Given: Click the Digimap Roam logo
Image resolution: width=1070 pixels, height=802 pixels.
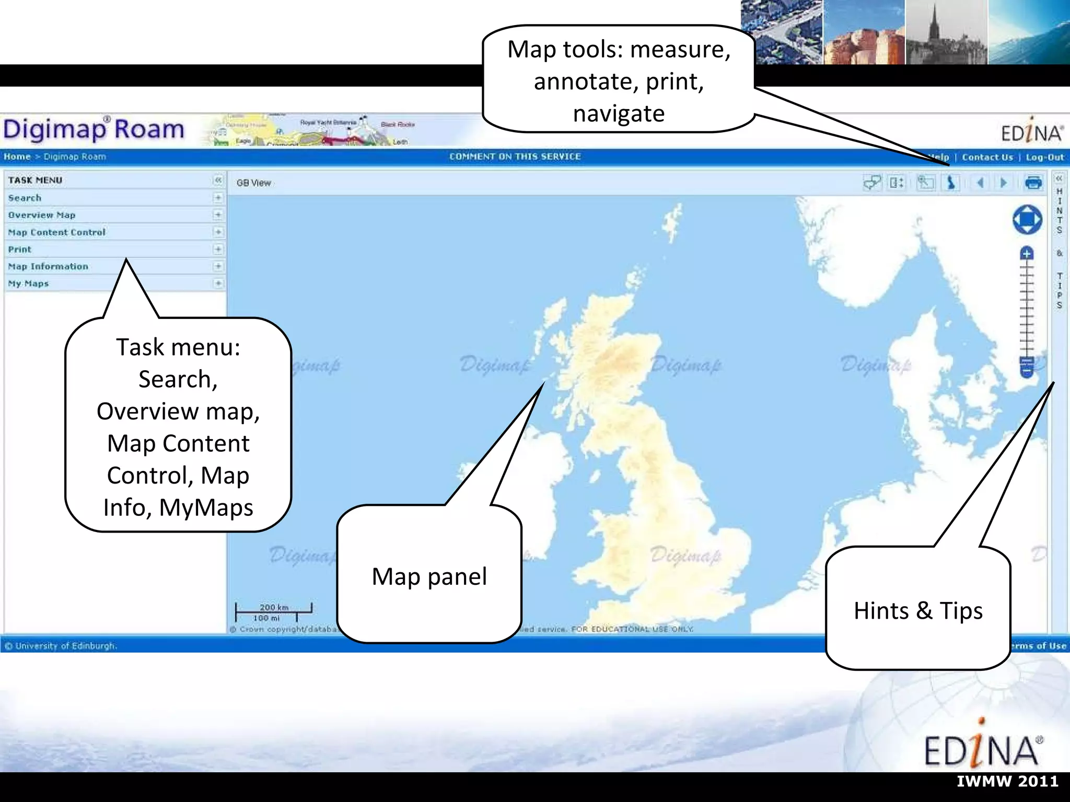Looking at the screenshot, I should click(x=94, y=129).
